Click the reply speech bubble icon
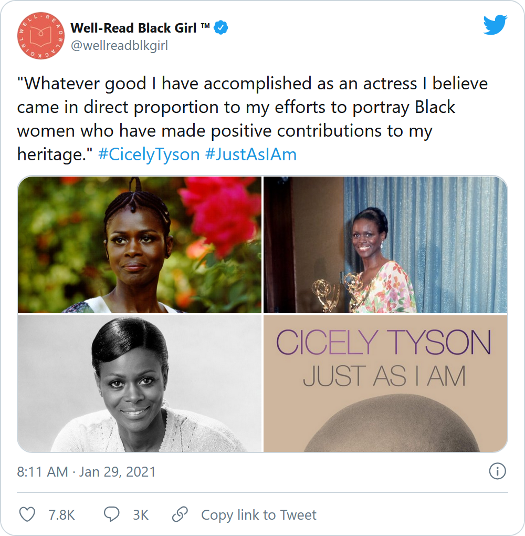 point(111,514)
